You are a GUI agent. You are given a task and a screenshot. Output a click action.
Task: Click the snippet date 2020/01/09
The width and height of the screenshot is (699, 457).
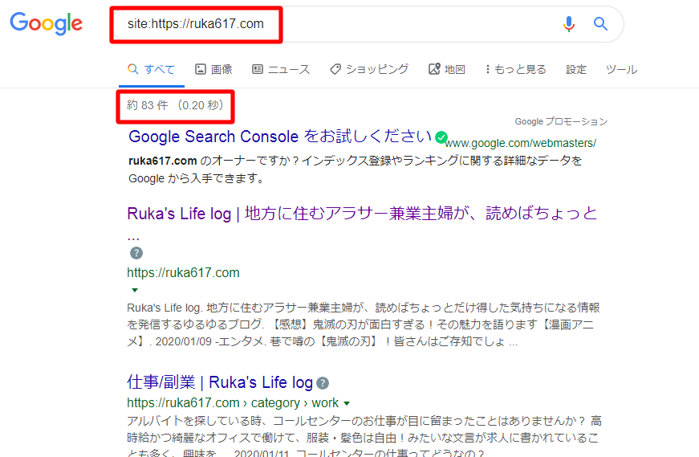pyautogui.click(x=183, y=342)
